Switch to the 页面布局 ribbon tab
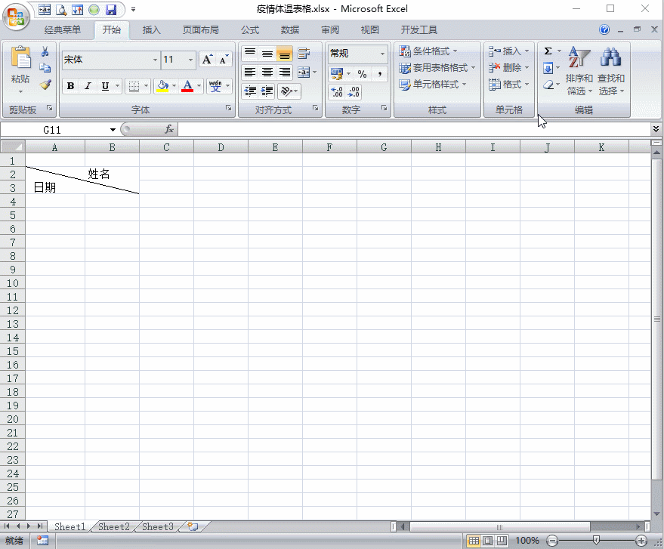The image size is (664, 549). point(201,29)
